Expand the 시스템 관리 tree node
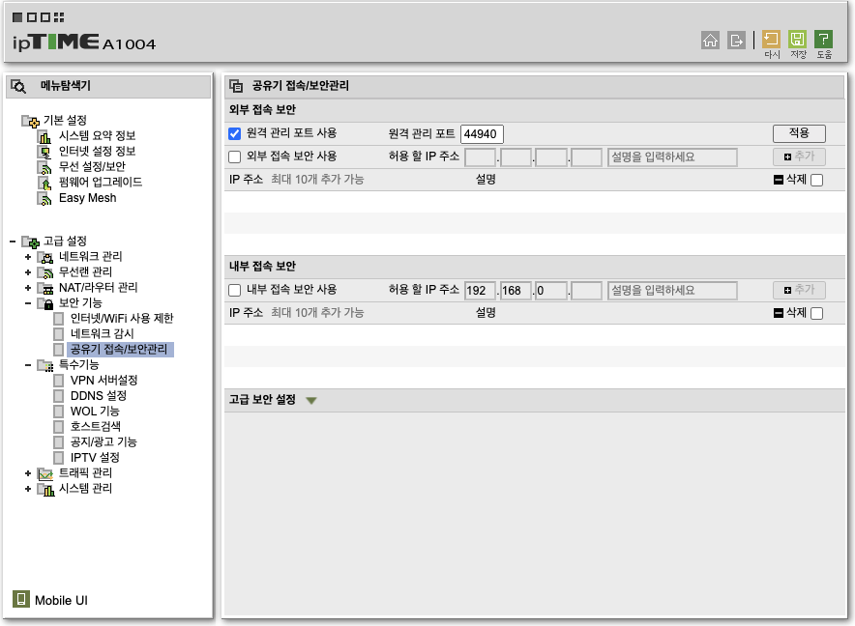Screen dimensions: 855x626 (x=28, y=489)
